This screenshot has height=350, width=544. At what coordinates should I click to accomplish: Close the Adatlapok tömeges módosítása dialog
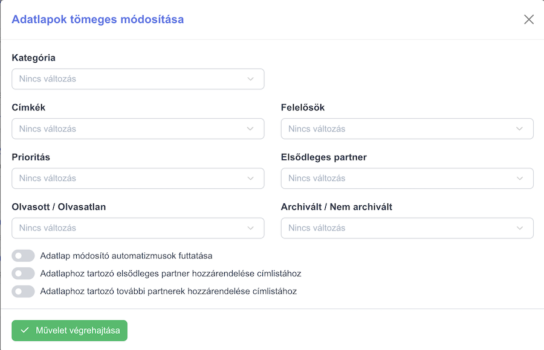[529, 19]
